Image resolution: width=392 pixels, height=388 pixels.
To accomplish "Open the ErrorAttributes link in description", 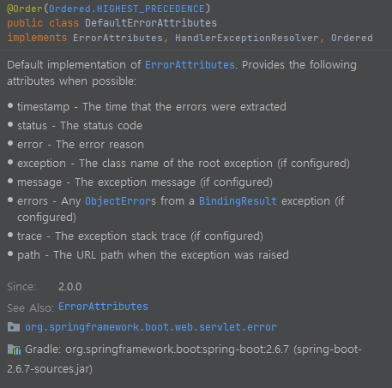I will pyautogui.click(x=190, y=65).
